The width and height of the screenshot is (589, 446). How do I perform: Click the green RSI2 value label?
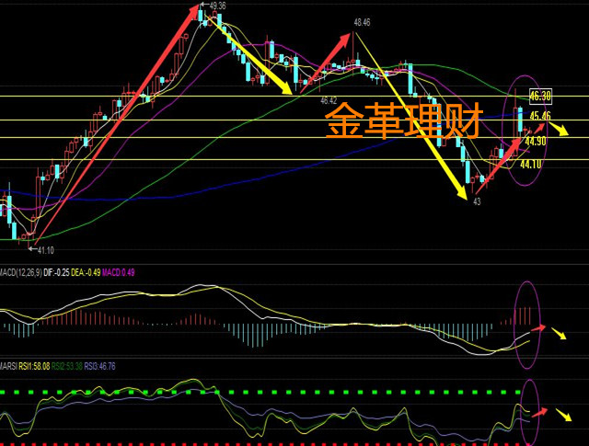(69, 366)
